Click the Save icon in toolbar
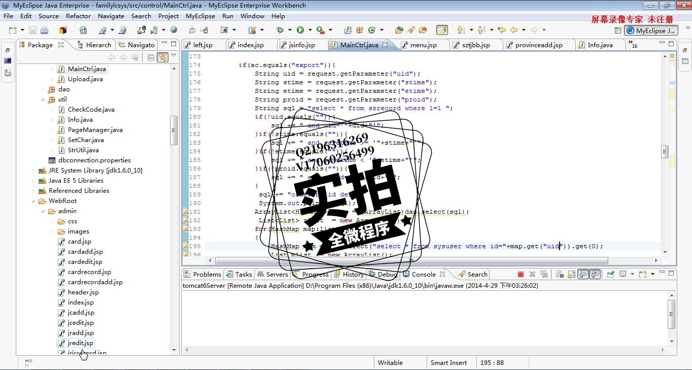Viewport: 692px width, 370px height. tap(32, 30)
